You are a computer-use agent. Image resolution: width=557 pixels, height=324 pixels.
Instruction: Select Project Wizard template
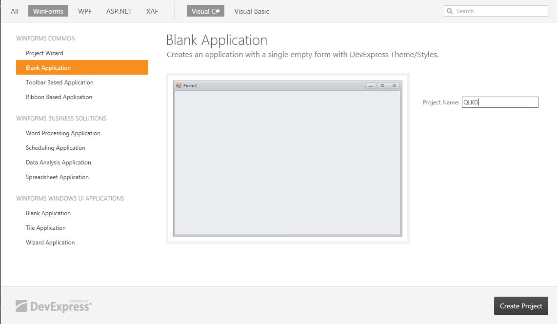(44, 53)
